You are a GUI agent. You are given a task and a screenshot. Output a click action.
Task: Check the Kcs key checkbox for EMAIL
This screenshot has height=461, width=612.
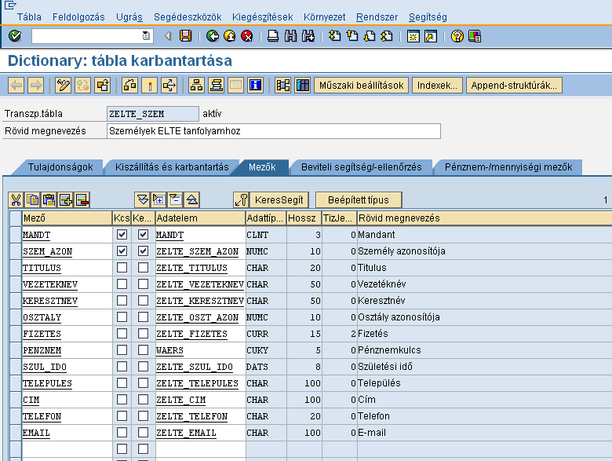122,433
